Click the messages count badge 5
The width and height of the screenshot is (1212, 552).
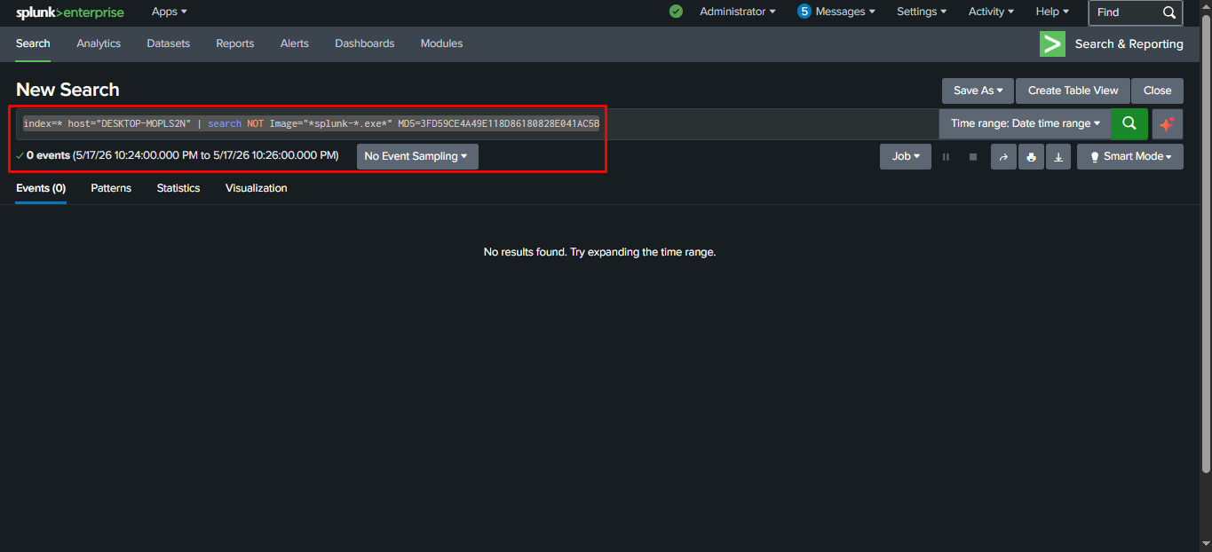(x=804, y=12)
